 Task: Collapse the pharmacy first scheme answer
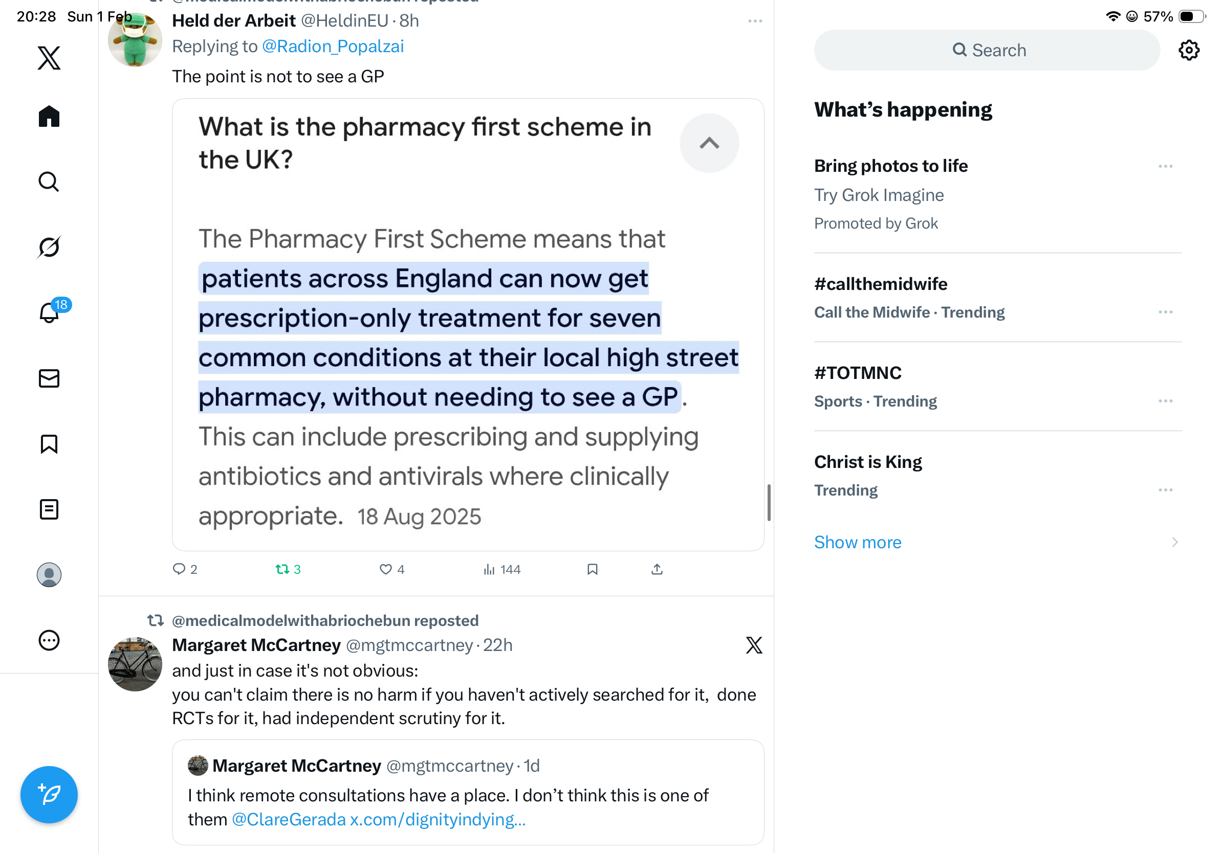pyautogui.click(x=709, y=143)
